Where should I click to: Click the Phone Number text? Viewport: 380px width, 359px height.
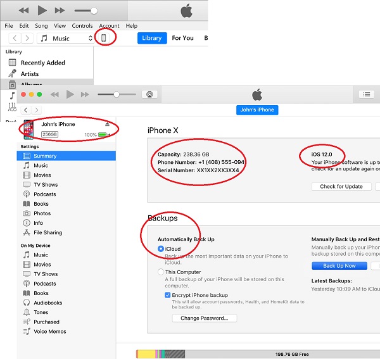tap(201, 162)
